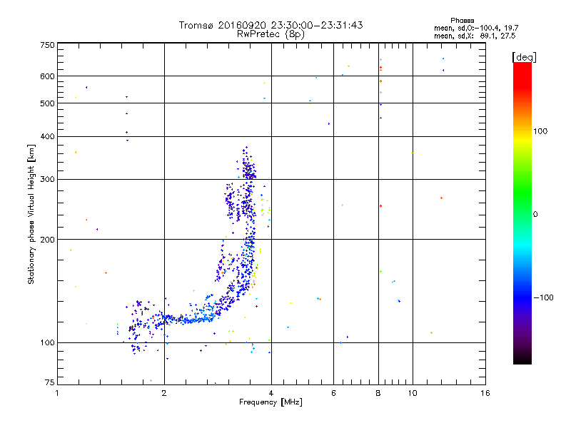Click y-axis label '400'
This screenshot has width=571, height=428.
[x=47, y=136]
